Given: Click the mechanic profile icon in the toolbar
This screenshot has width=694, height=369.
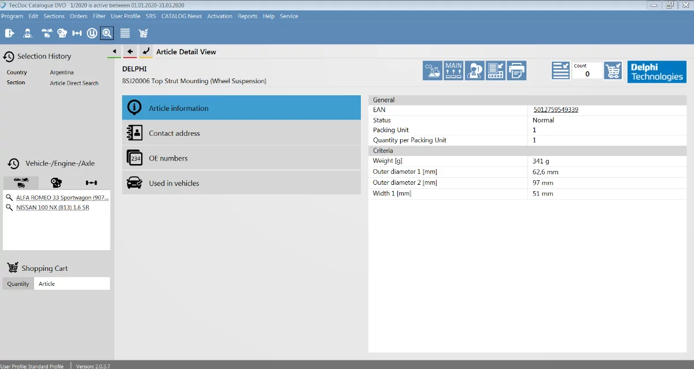Looking at the screenshot, I should click(27, 33).
